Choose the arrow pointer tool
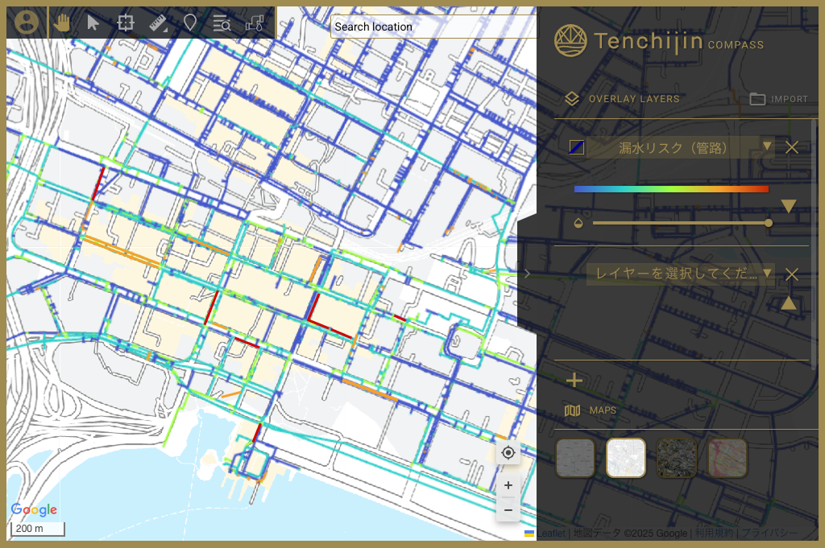Image resolution: width=825 pixels, height=548 pixels. point(93,23)
